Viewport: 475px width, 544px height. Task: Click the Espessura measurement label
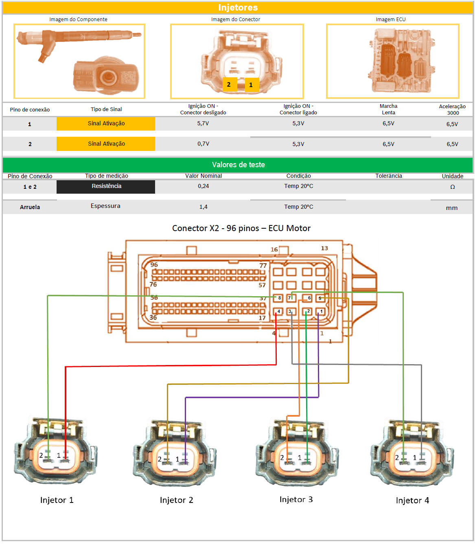point(105,206)
